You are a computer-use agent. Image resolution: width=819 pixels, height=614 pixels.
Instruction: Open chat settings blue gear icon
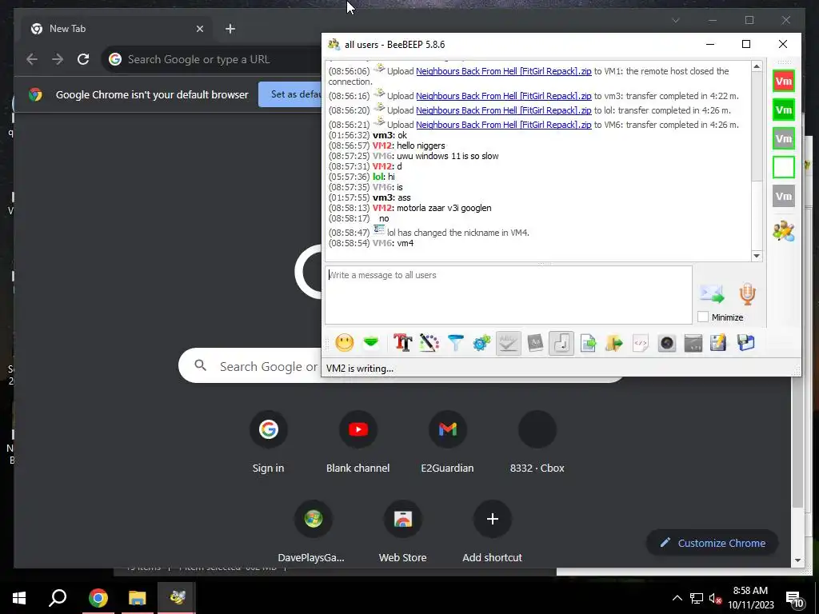tap(481, 343)
